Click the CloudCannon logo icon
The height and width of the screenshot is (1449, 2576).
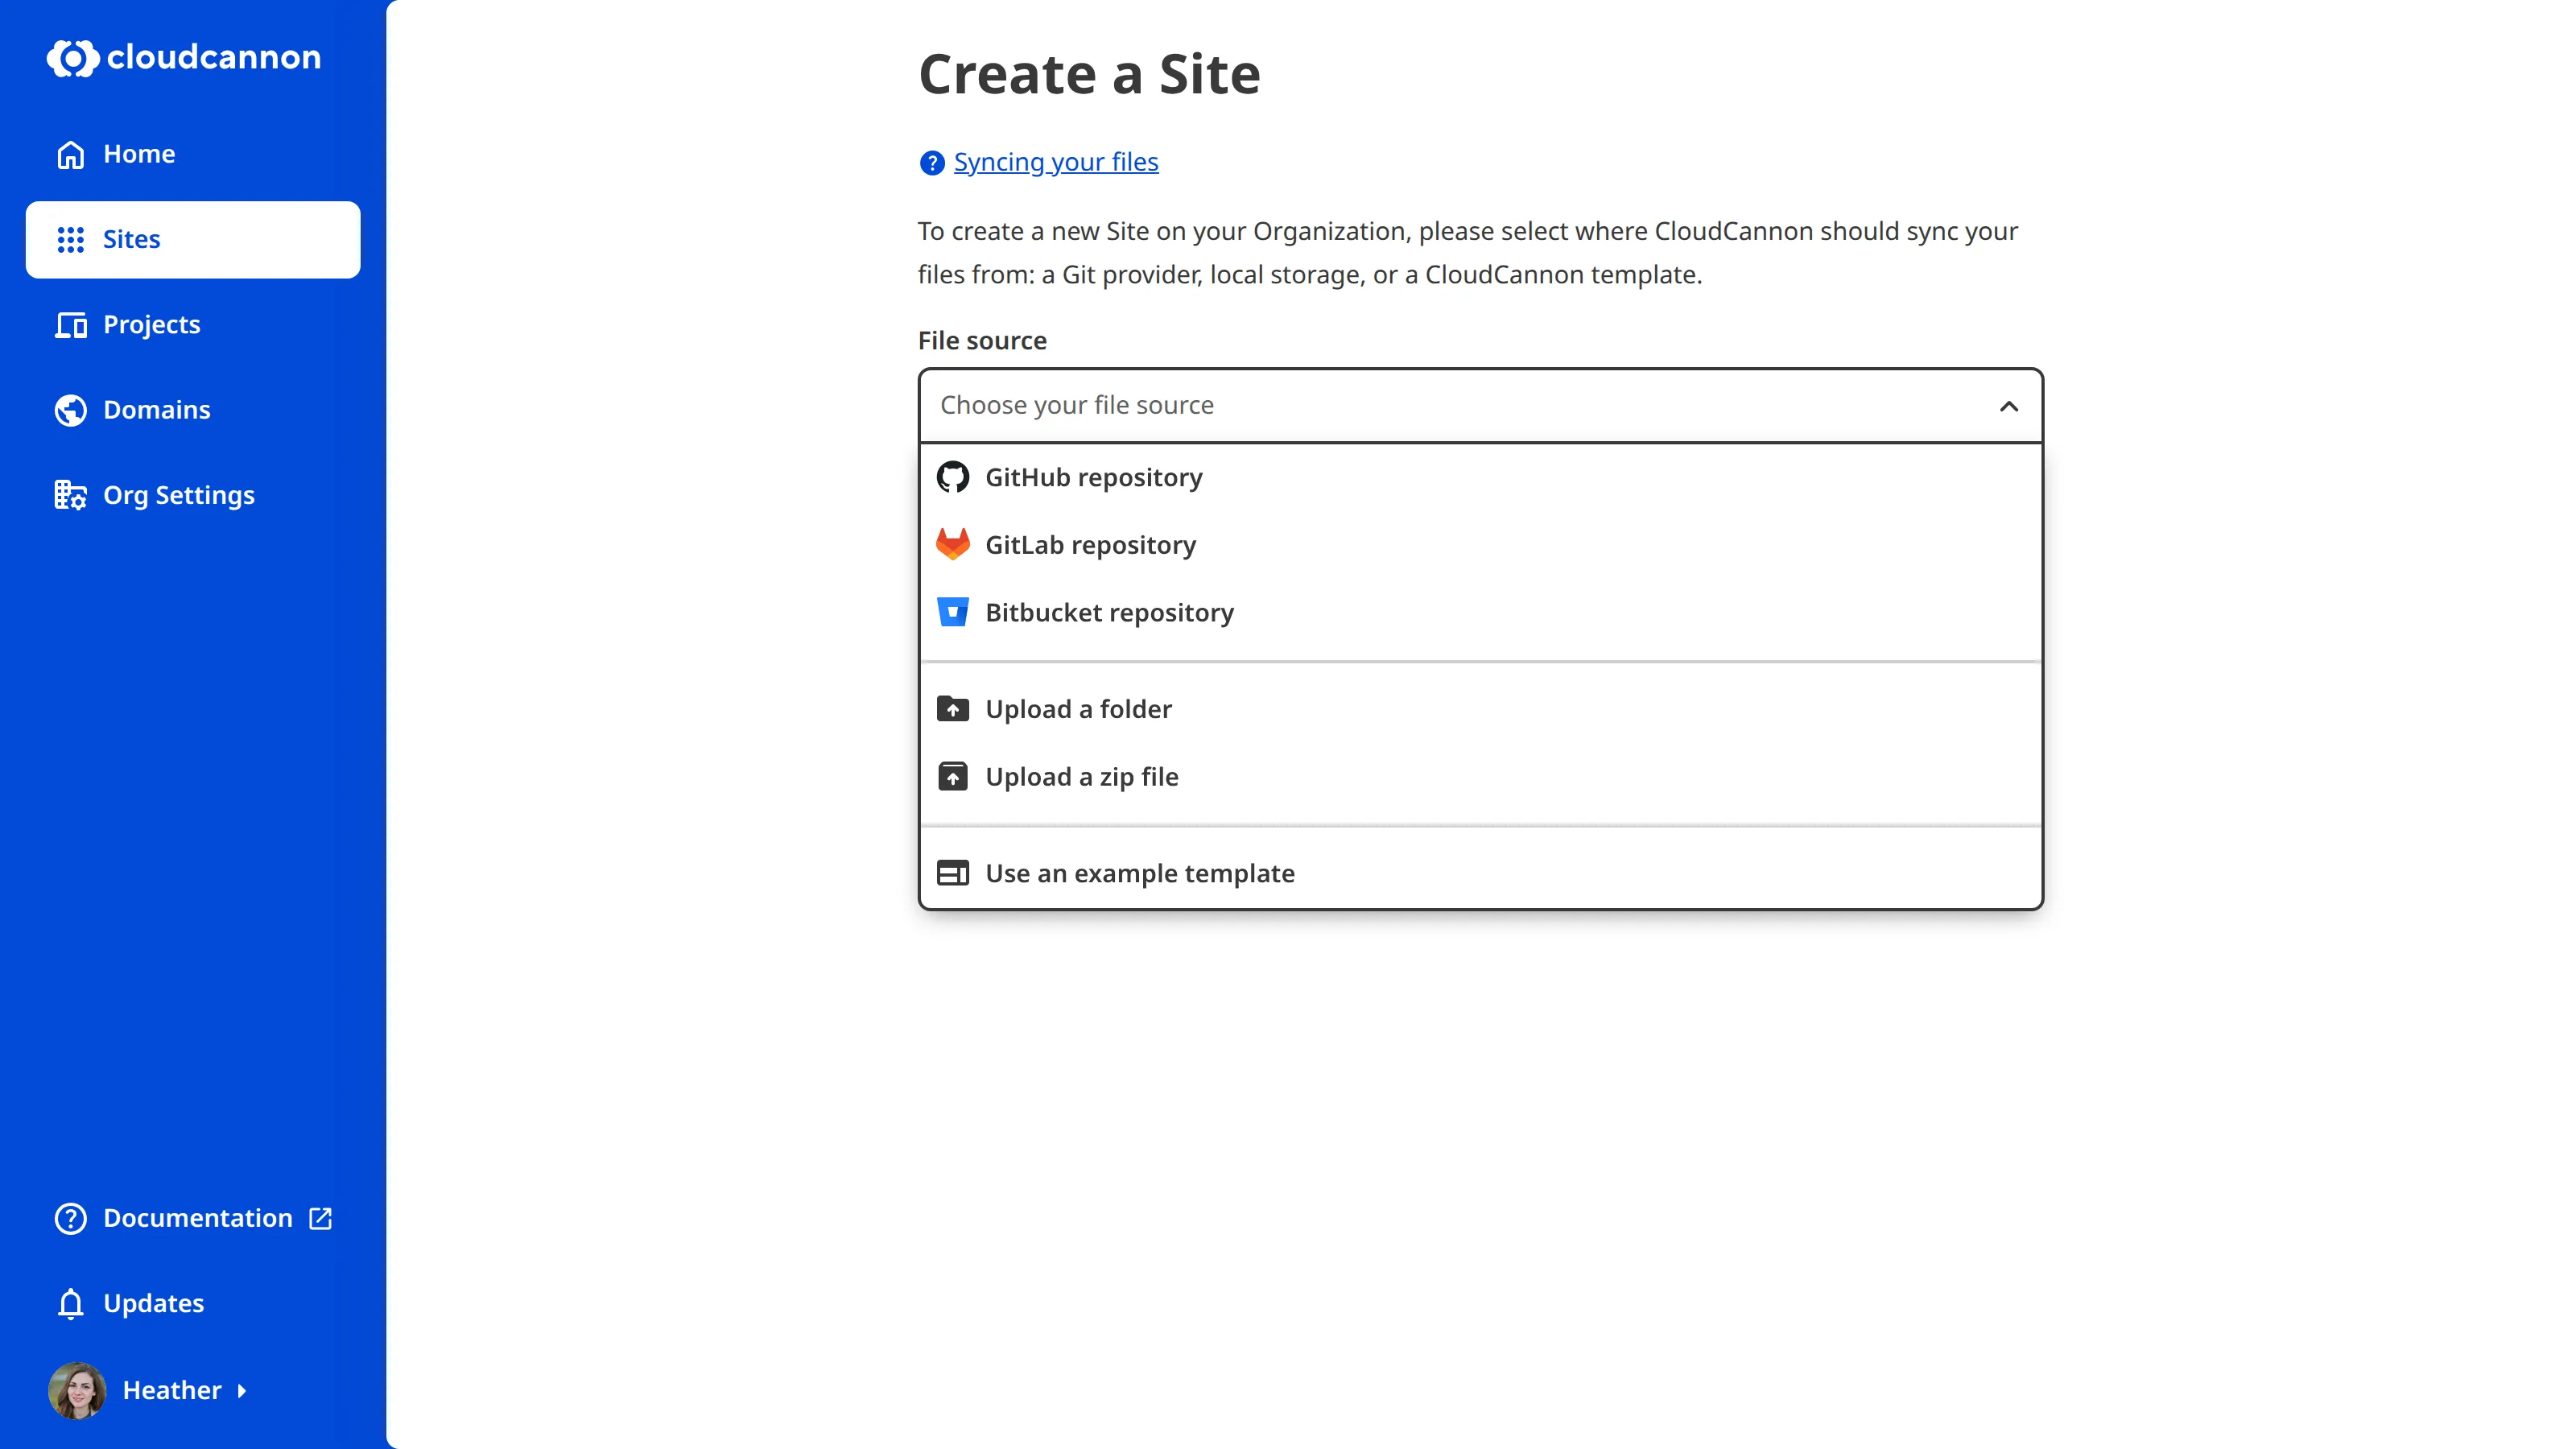coord(72,57)
